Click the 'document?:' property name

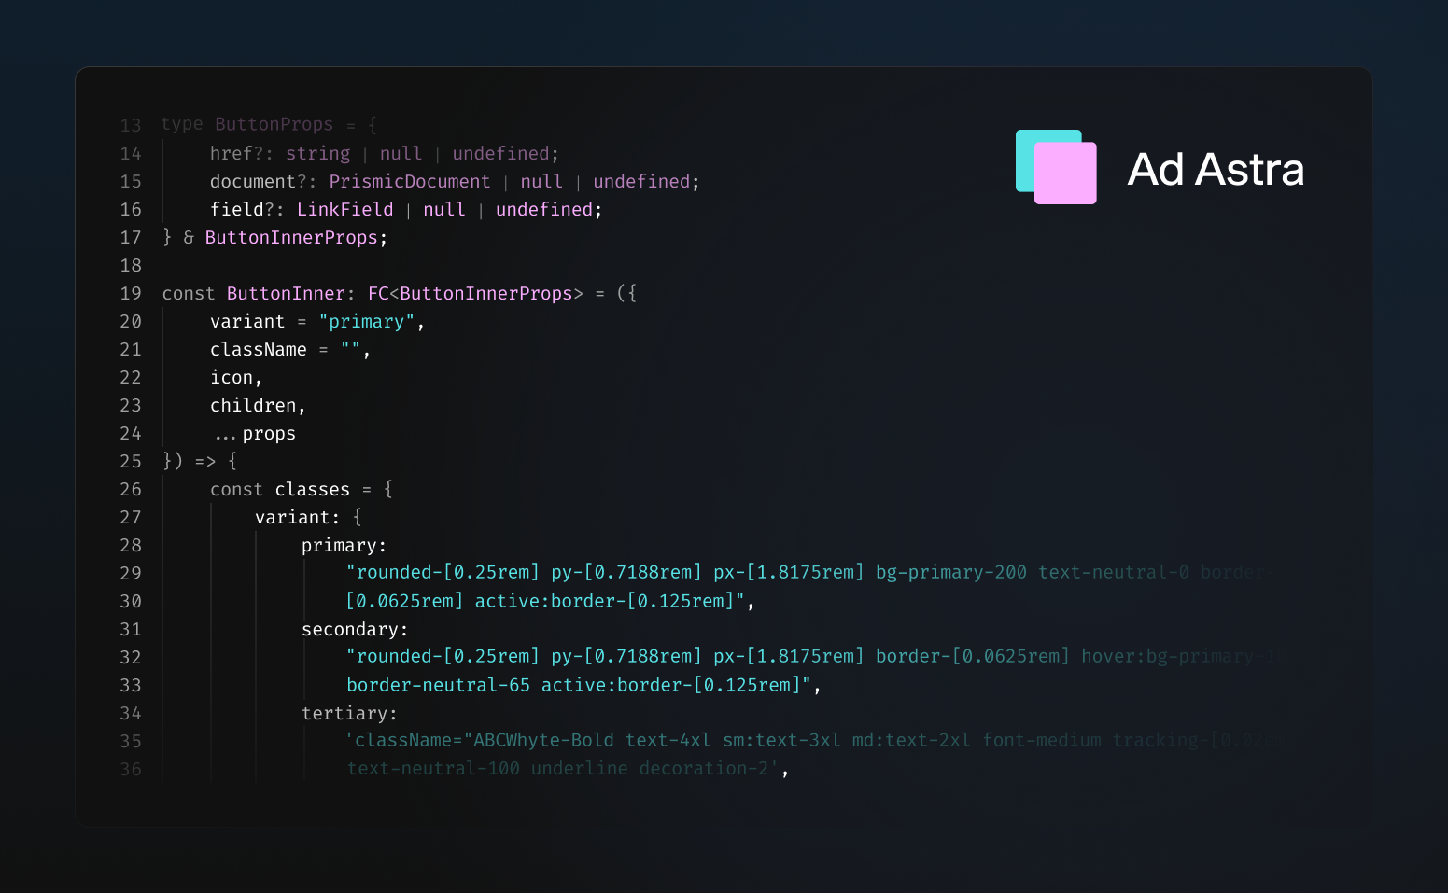tap(263, 181)
